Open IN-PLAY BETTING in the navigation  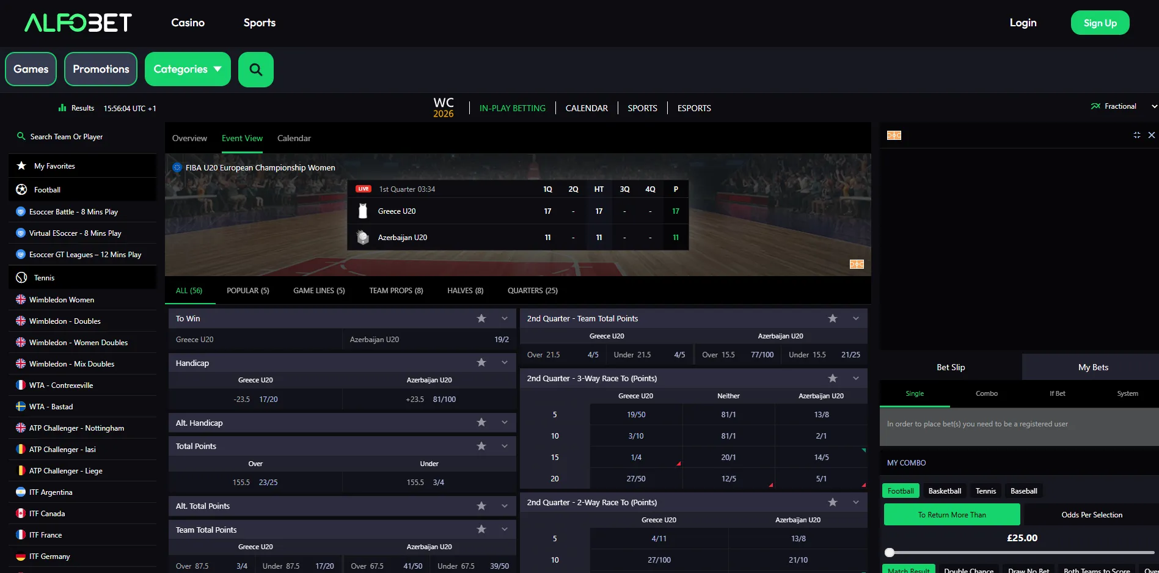tap(513, 108)
